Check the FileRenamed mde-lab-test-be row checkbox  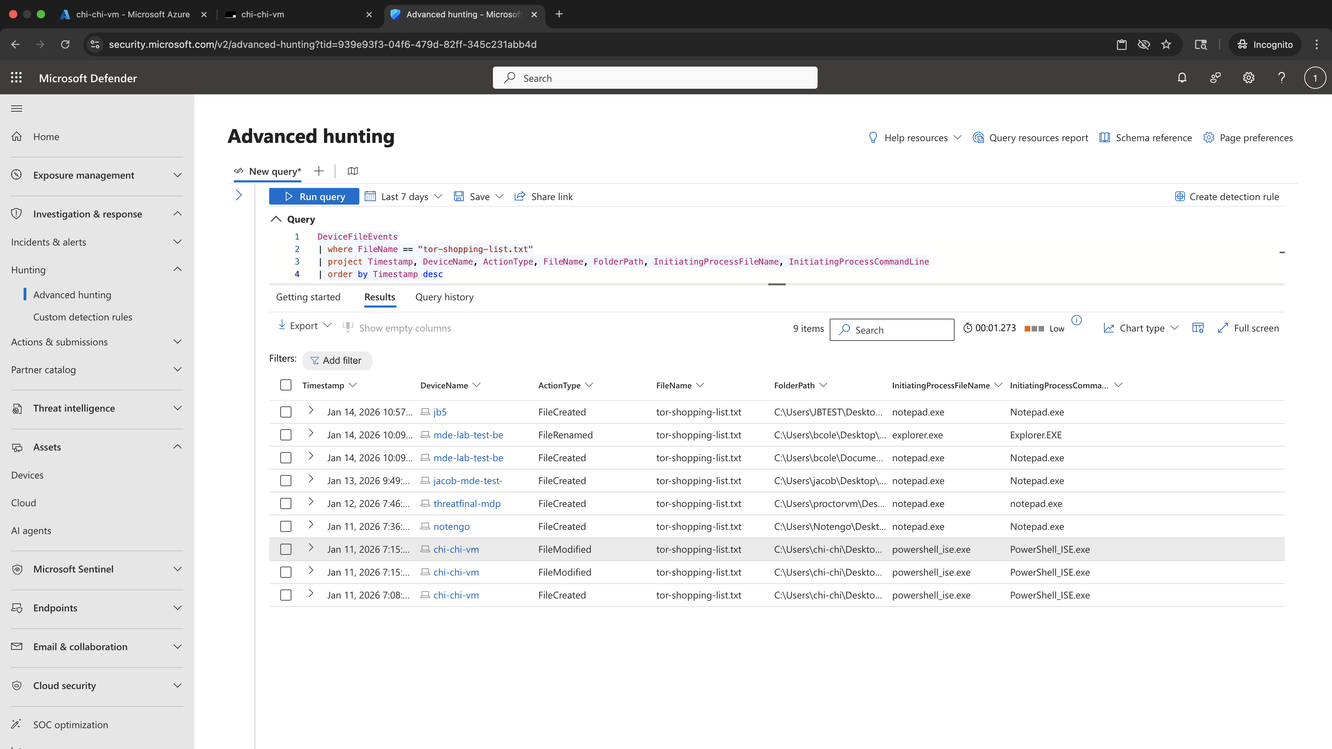coord(285,435)
